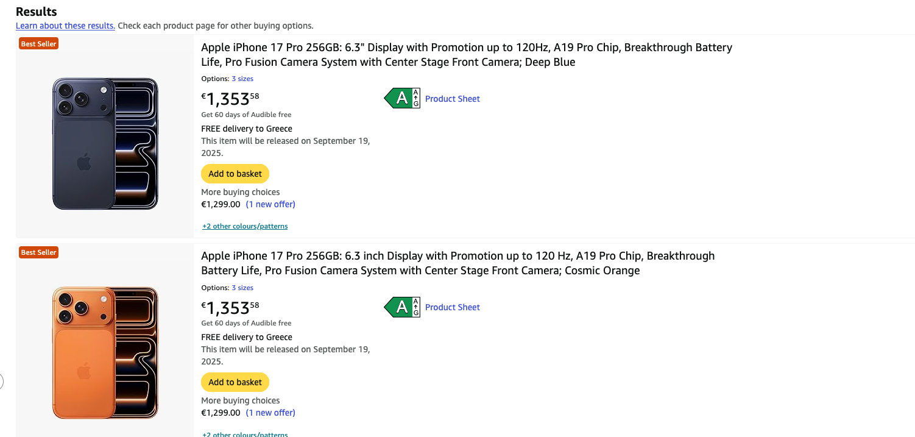The image size is (915, 437).
Task: Open Cosmic Orange iPhone 17 Pro product image
Action: [105, 353]
